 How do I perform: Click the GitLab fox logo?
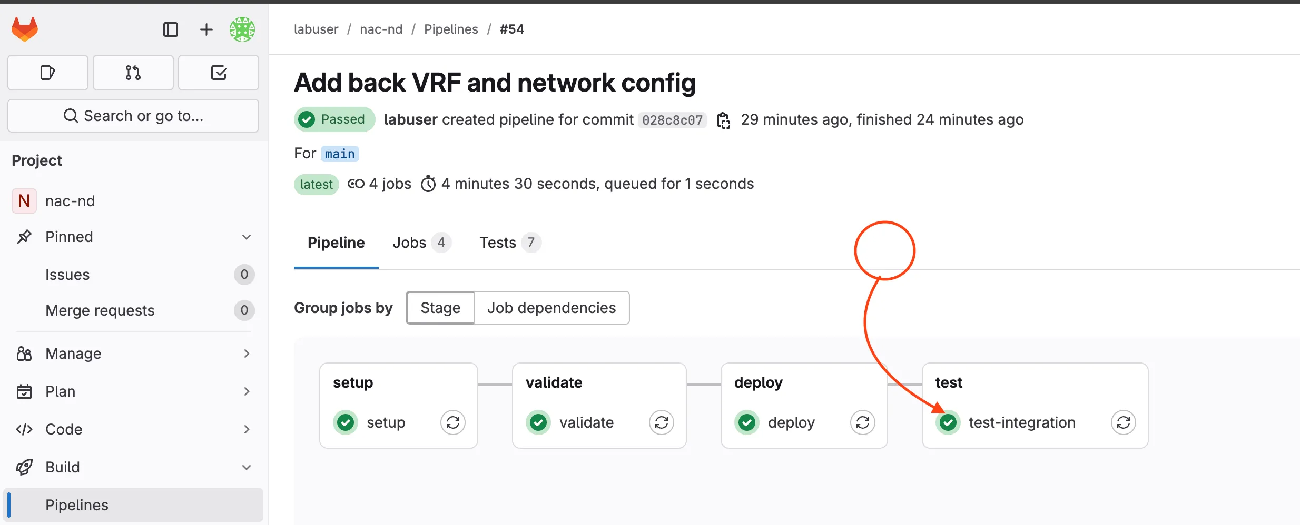click(x=24, y=29)
